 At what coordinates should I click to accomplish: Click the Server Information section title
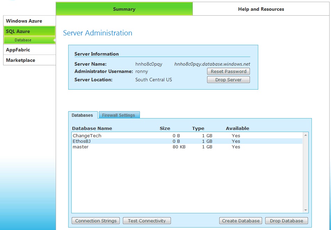(x=96, y=54)
